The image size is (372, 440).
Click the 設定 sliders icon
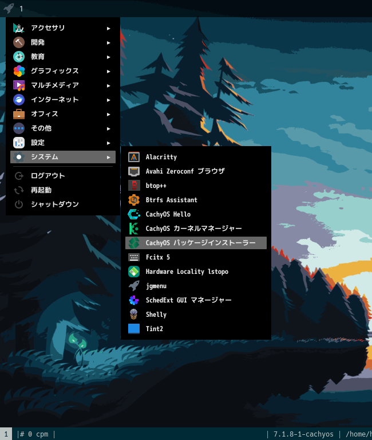[x=19, y=143]
